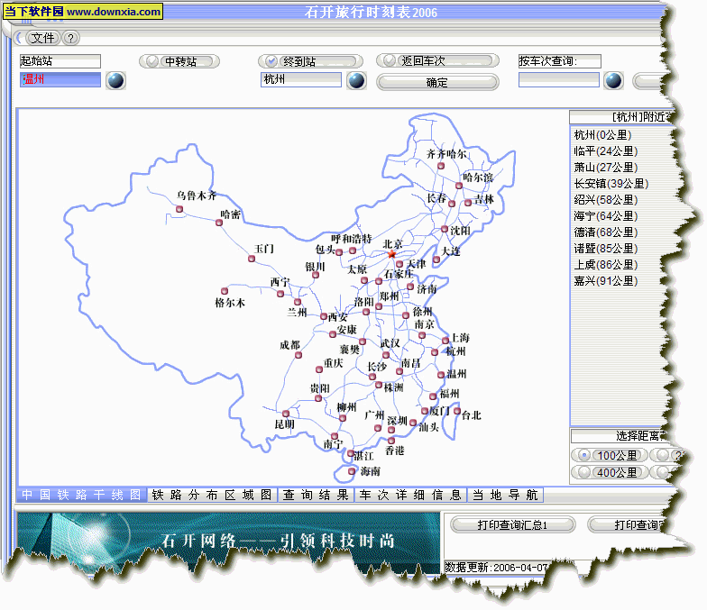Screen dimensions: 707x610
Task: Click the 哈尔滨 station marker on map
Action: 459,186
